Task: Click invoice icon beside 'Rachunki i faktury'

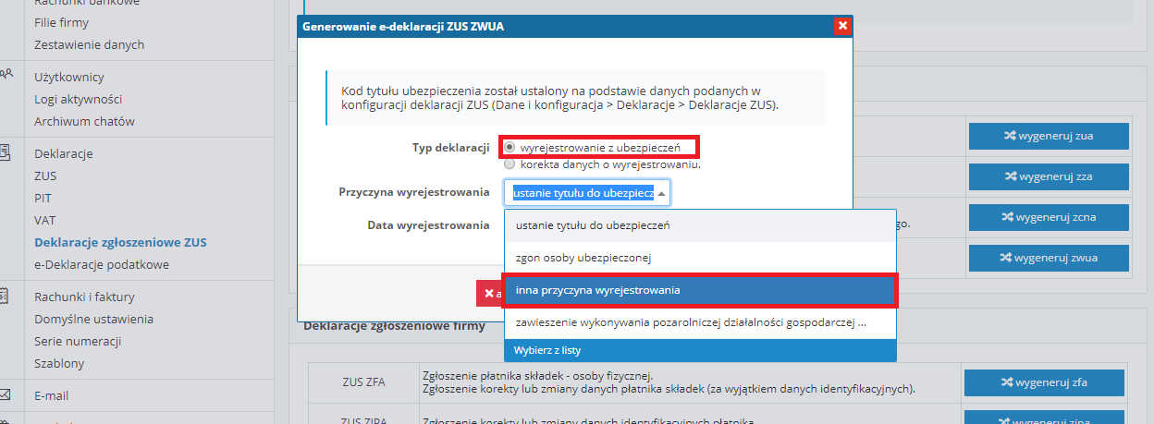Action: point(5,296)
